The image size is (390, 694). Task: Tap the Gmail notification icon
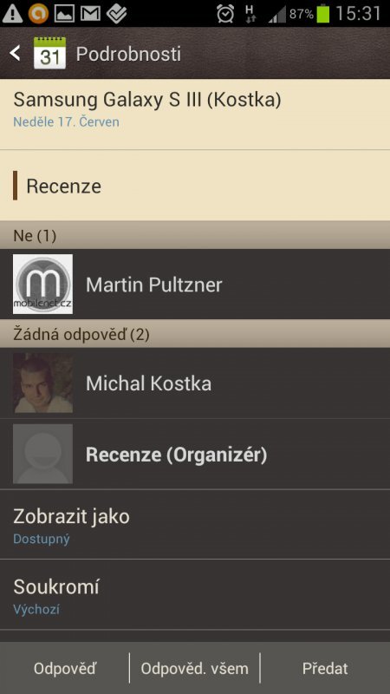point(90,14)
